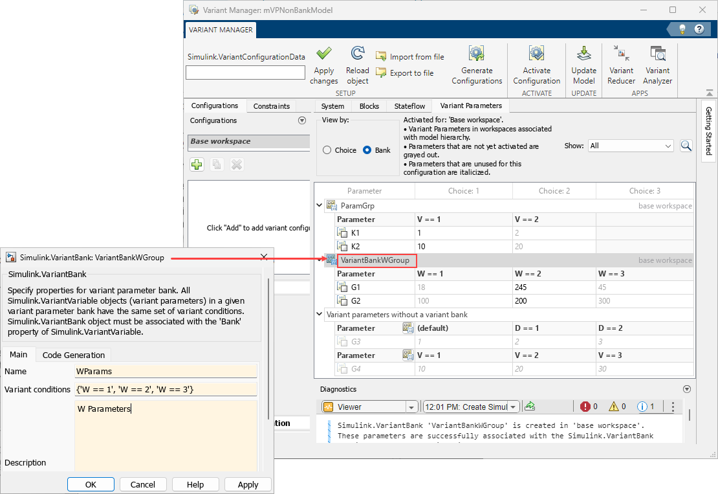Click Apply changes green checkmark icon

pos(323,54)
